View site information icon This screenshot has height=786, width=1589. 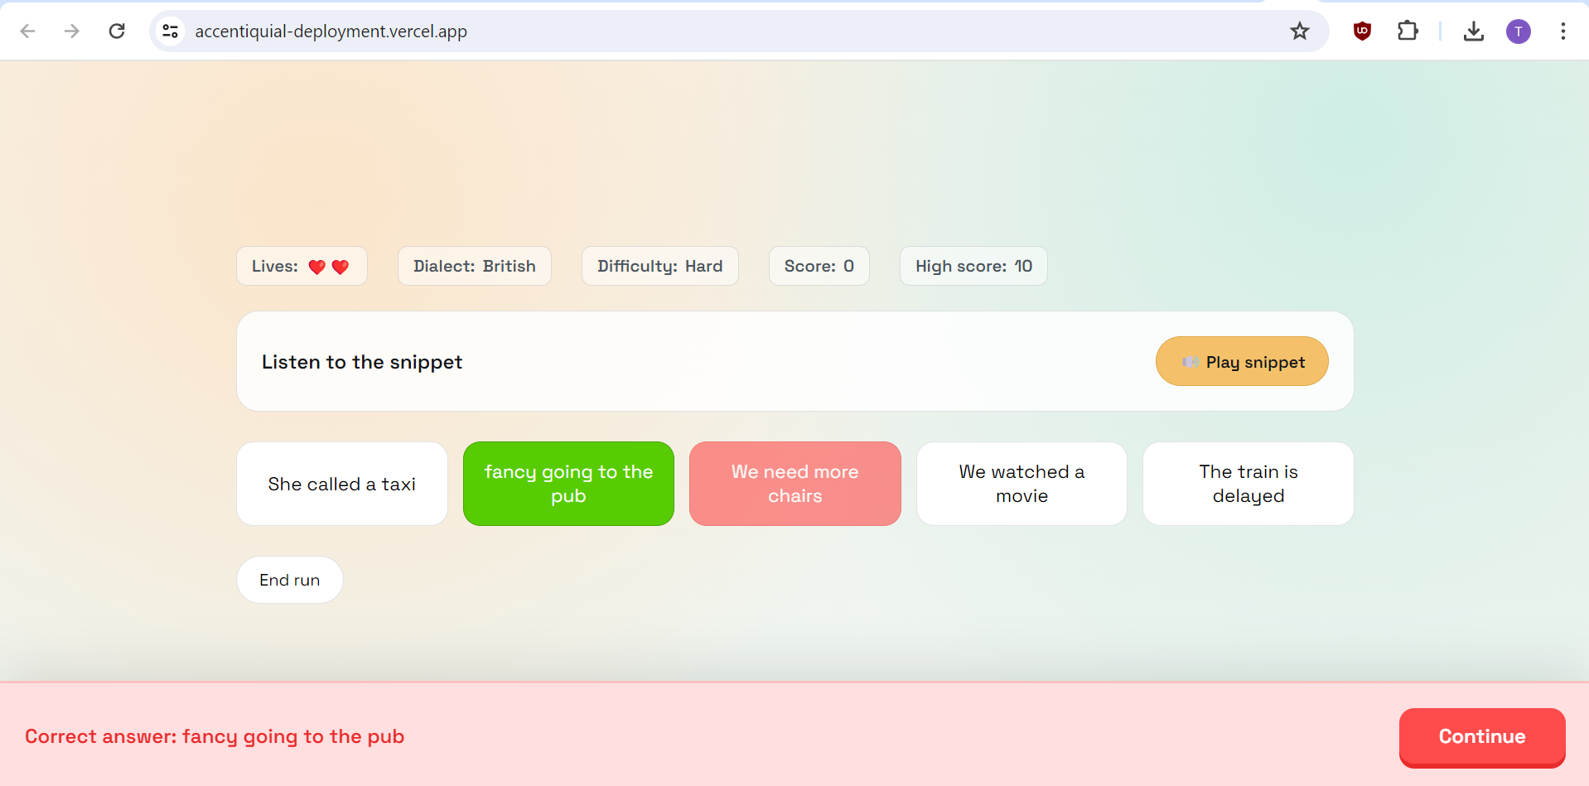(x=170, y=31)
